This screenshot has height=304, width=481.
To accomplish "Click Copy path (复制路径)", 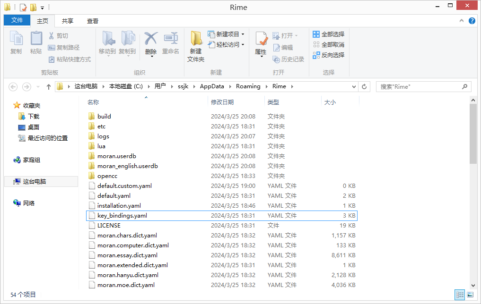I will coord(64,48).
